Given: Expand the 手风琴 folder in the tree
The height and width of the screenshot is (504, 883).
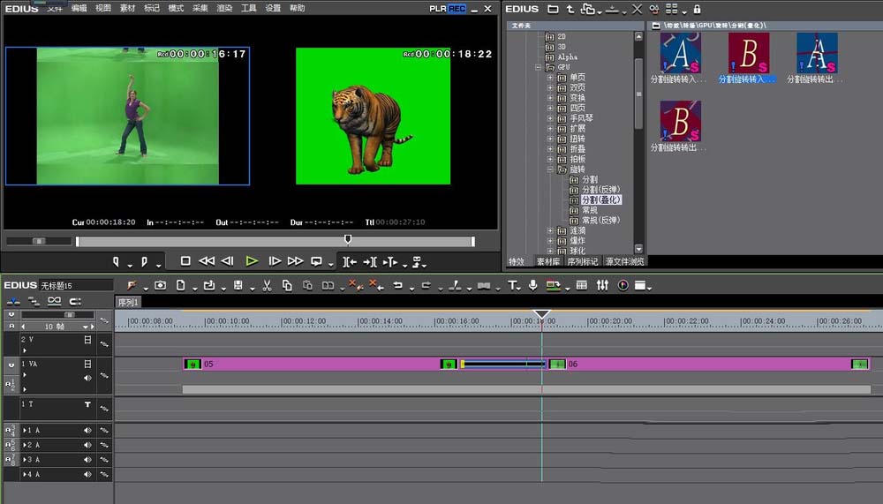Looking at the screenshot, I should pos(551,118).
